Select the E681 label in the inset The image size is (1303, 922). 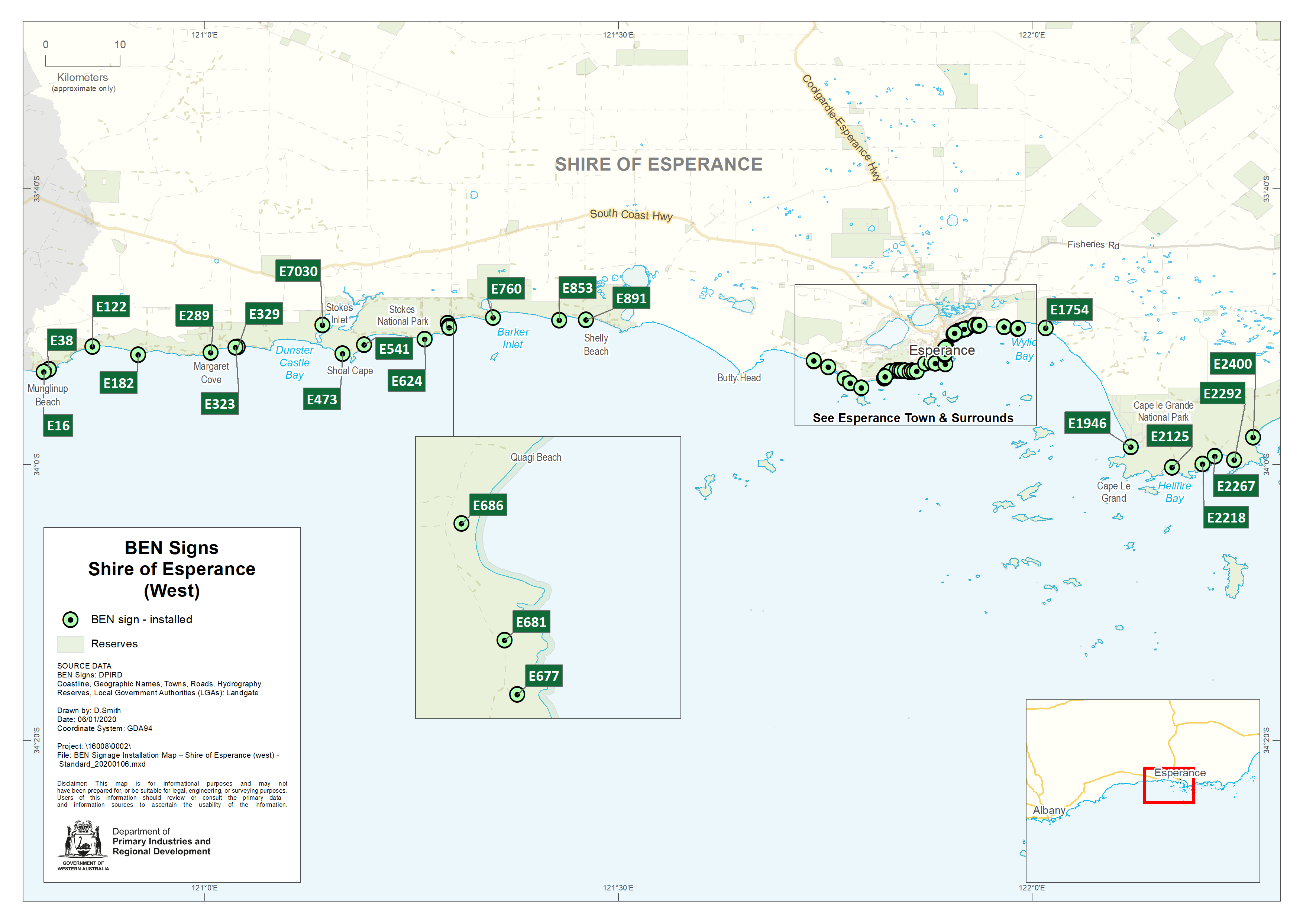click(x=531, y=622)
